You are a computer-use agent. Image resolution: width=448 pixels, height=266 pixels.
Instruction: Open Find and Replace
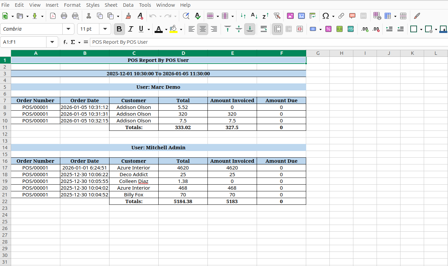(x=186, y=16)
